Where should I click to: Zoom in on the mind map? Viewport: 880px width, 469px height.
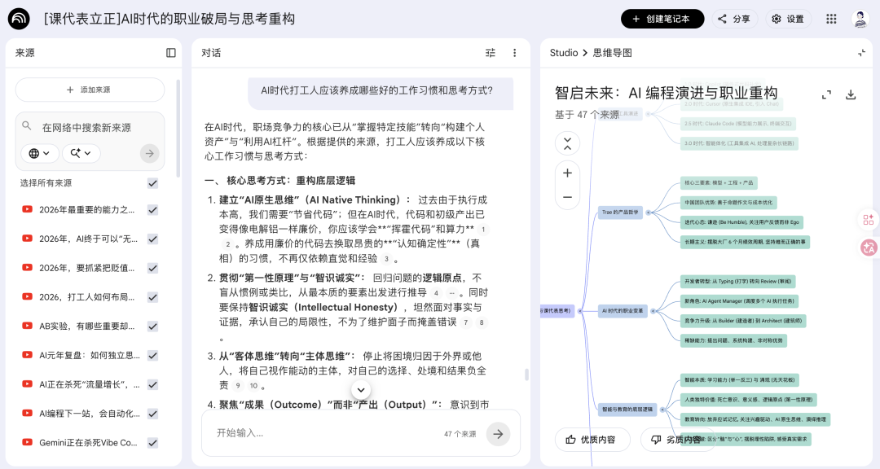click(x=567, y=173)
